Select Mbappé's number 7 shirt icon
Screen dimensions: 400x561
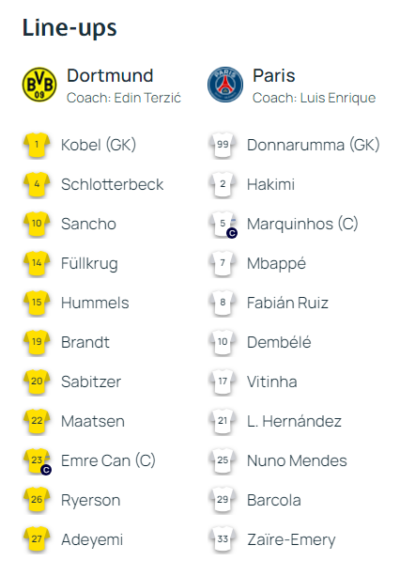tap(223, 263)
